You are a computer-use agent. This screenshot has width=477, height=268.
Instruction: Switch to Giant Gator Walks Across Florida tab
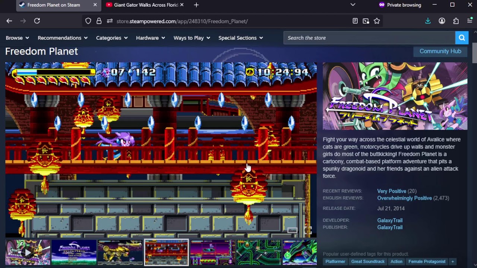(x=145, y=5)
